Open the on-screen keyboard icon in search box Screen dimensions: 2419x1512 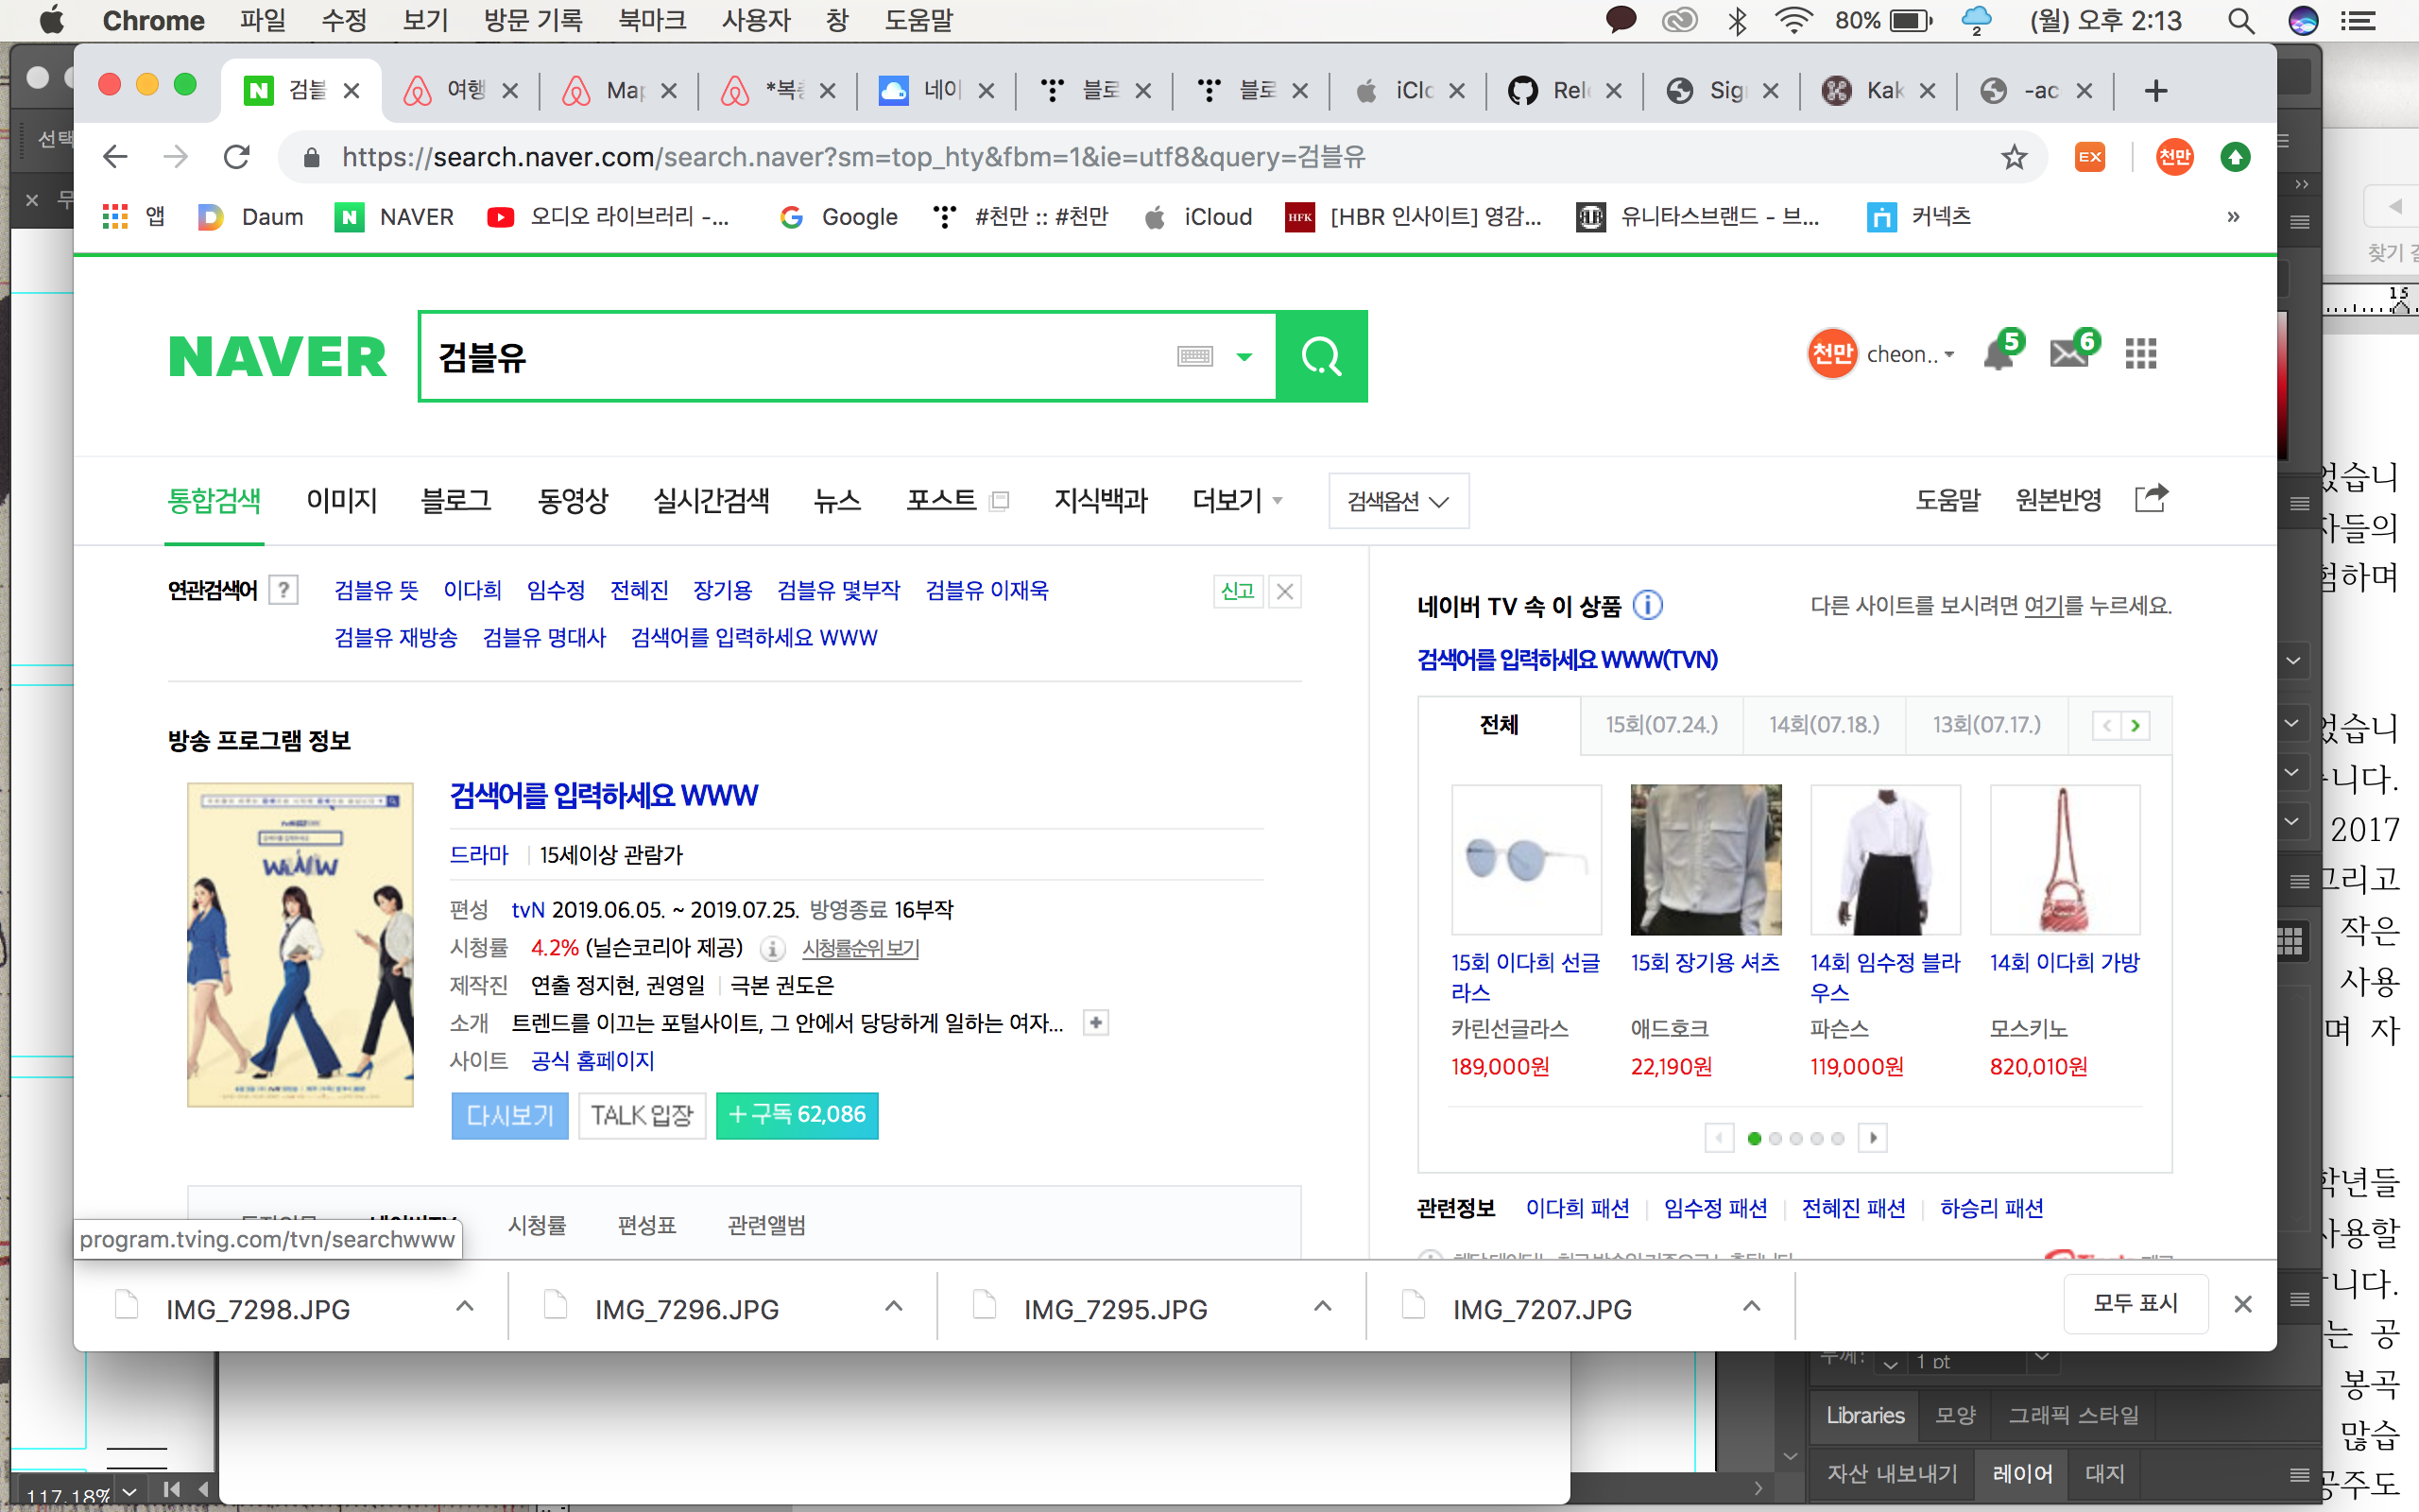pyautogui.click(x=1194, y=356)
